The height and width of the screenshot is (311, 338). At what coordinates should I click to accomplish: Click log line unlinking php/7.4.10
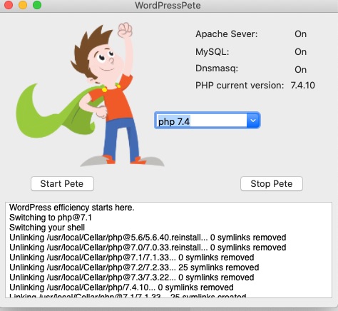click(x=121, y=287)
